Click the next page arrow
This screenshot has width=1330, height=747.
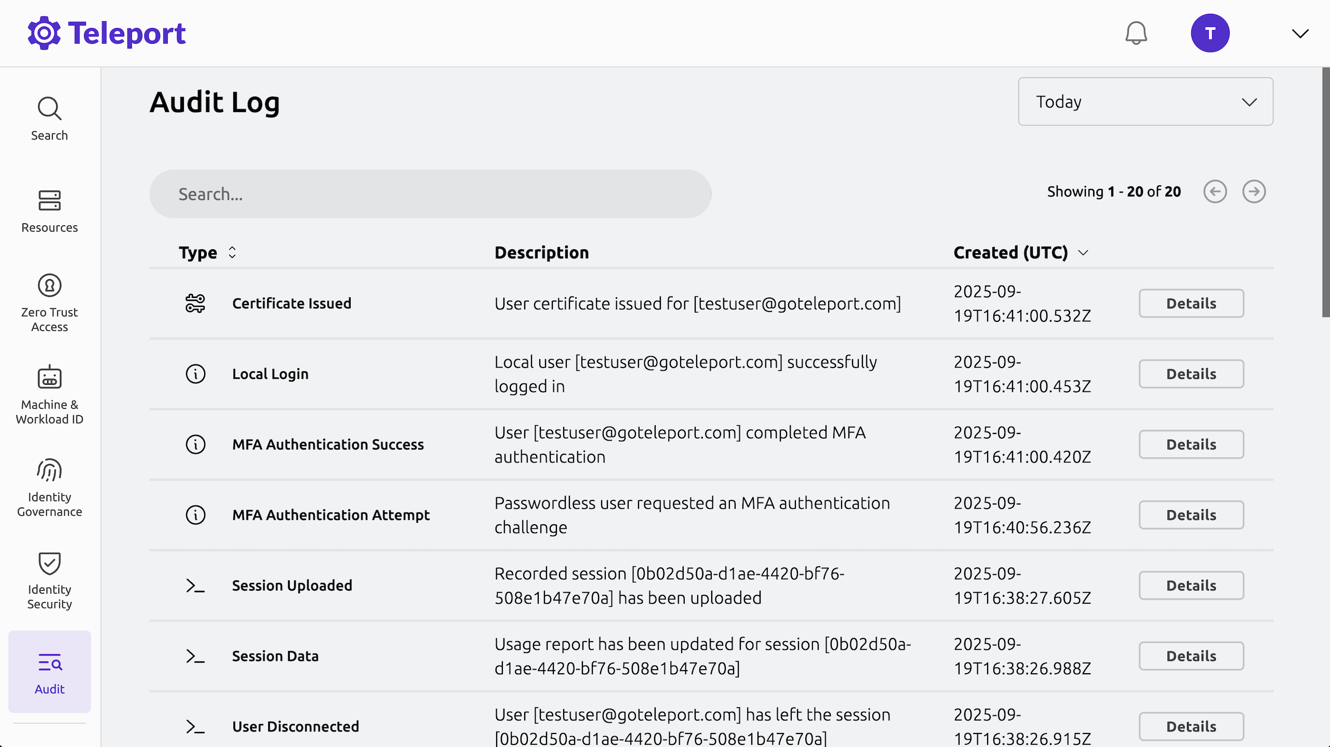point(1254,191)
